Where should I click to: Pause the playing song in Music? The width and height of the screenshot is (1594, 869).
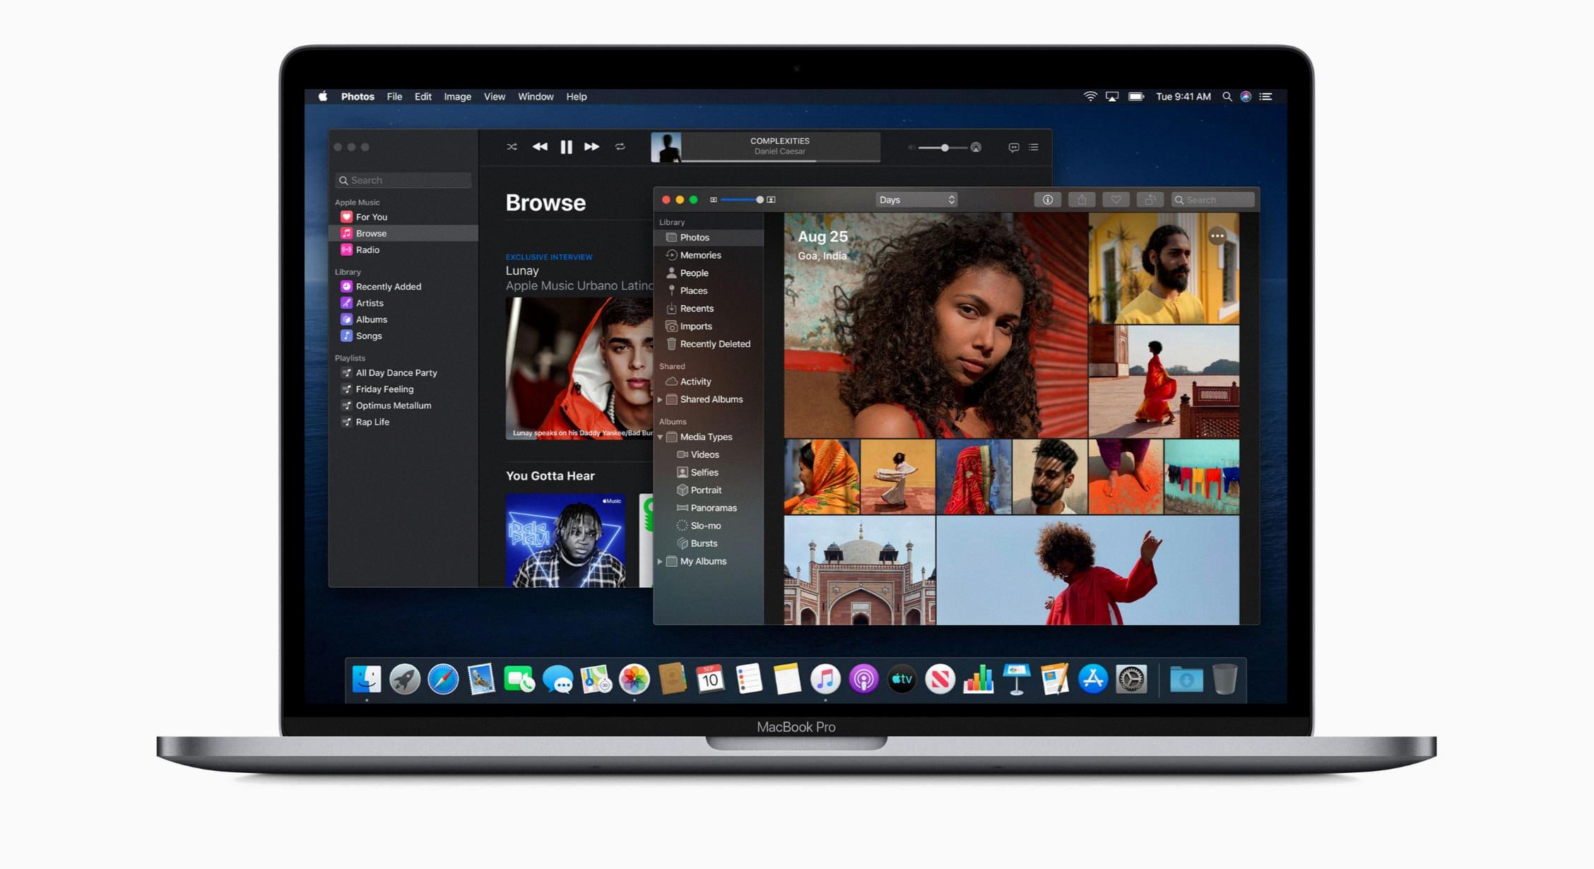[x=566, y=147]
